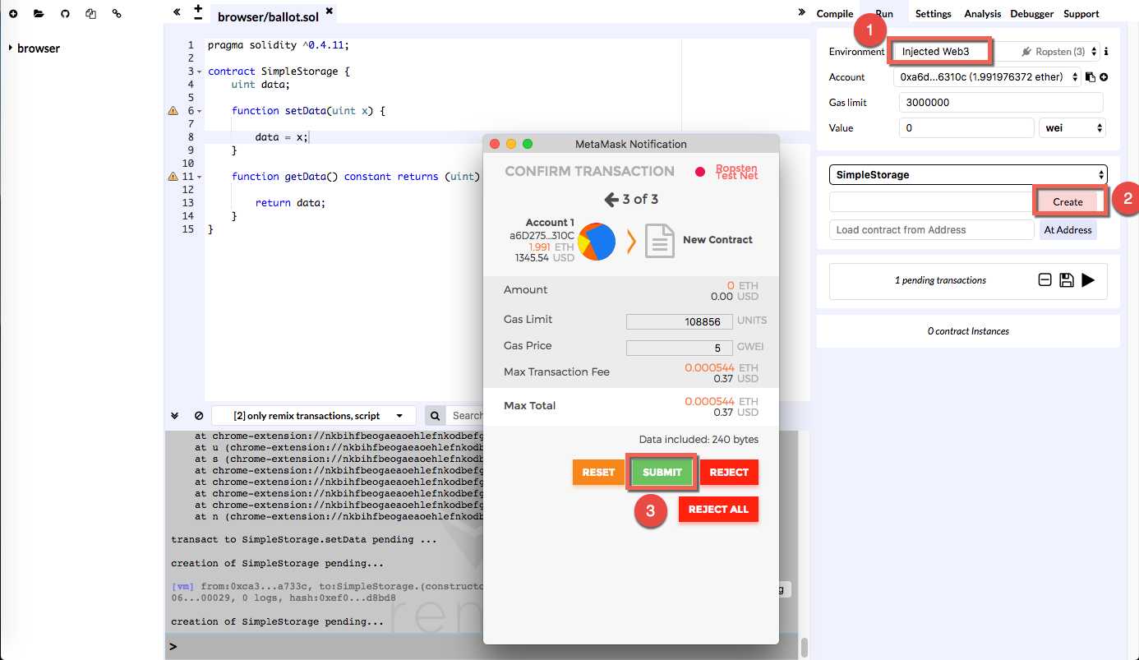This screenshot has width=1139, height=660.
Task: Click 'Data included: 240 bytes' text
Action: tap(699, 440)
